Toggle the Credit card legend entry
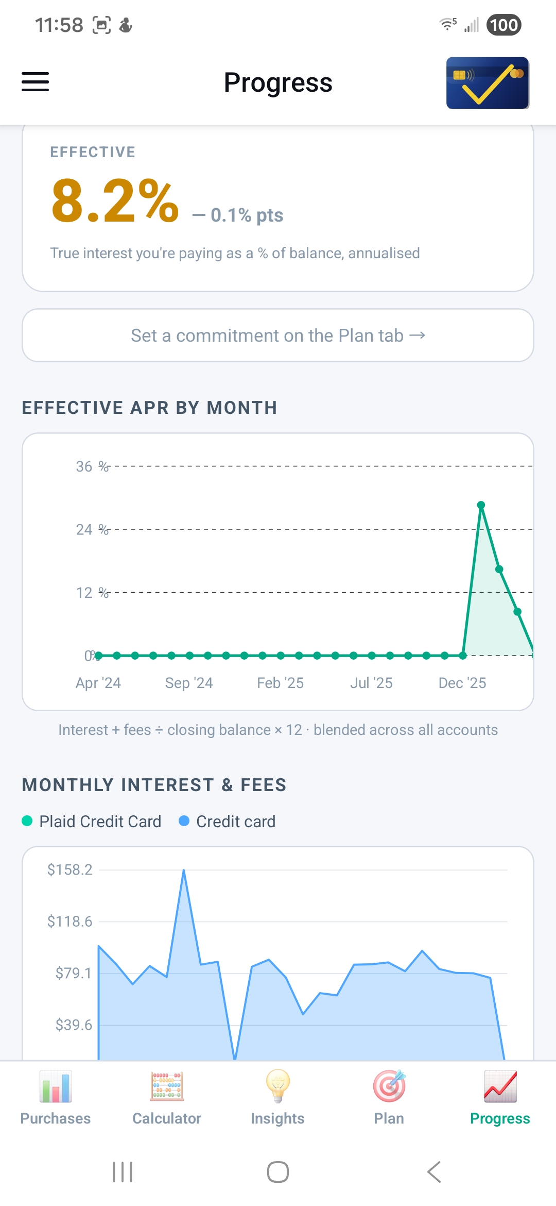 click(227, 821)
